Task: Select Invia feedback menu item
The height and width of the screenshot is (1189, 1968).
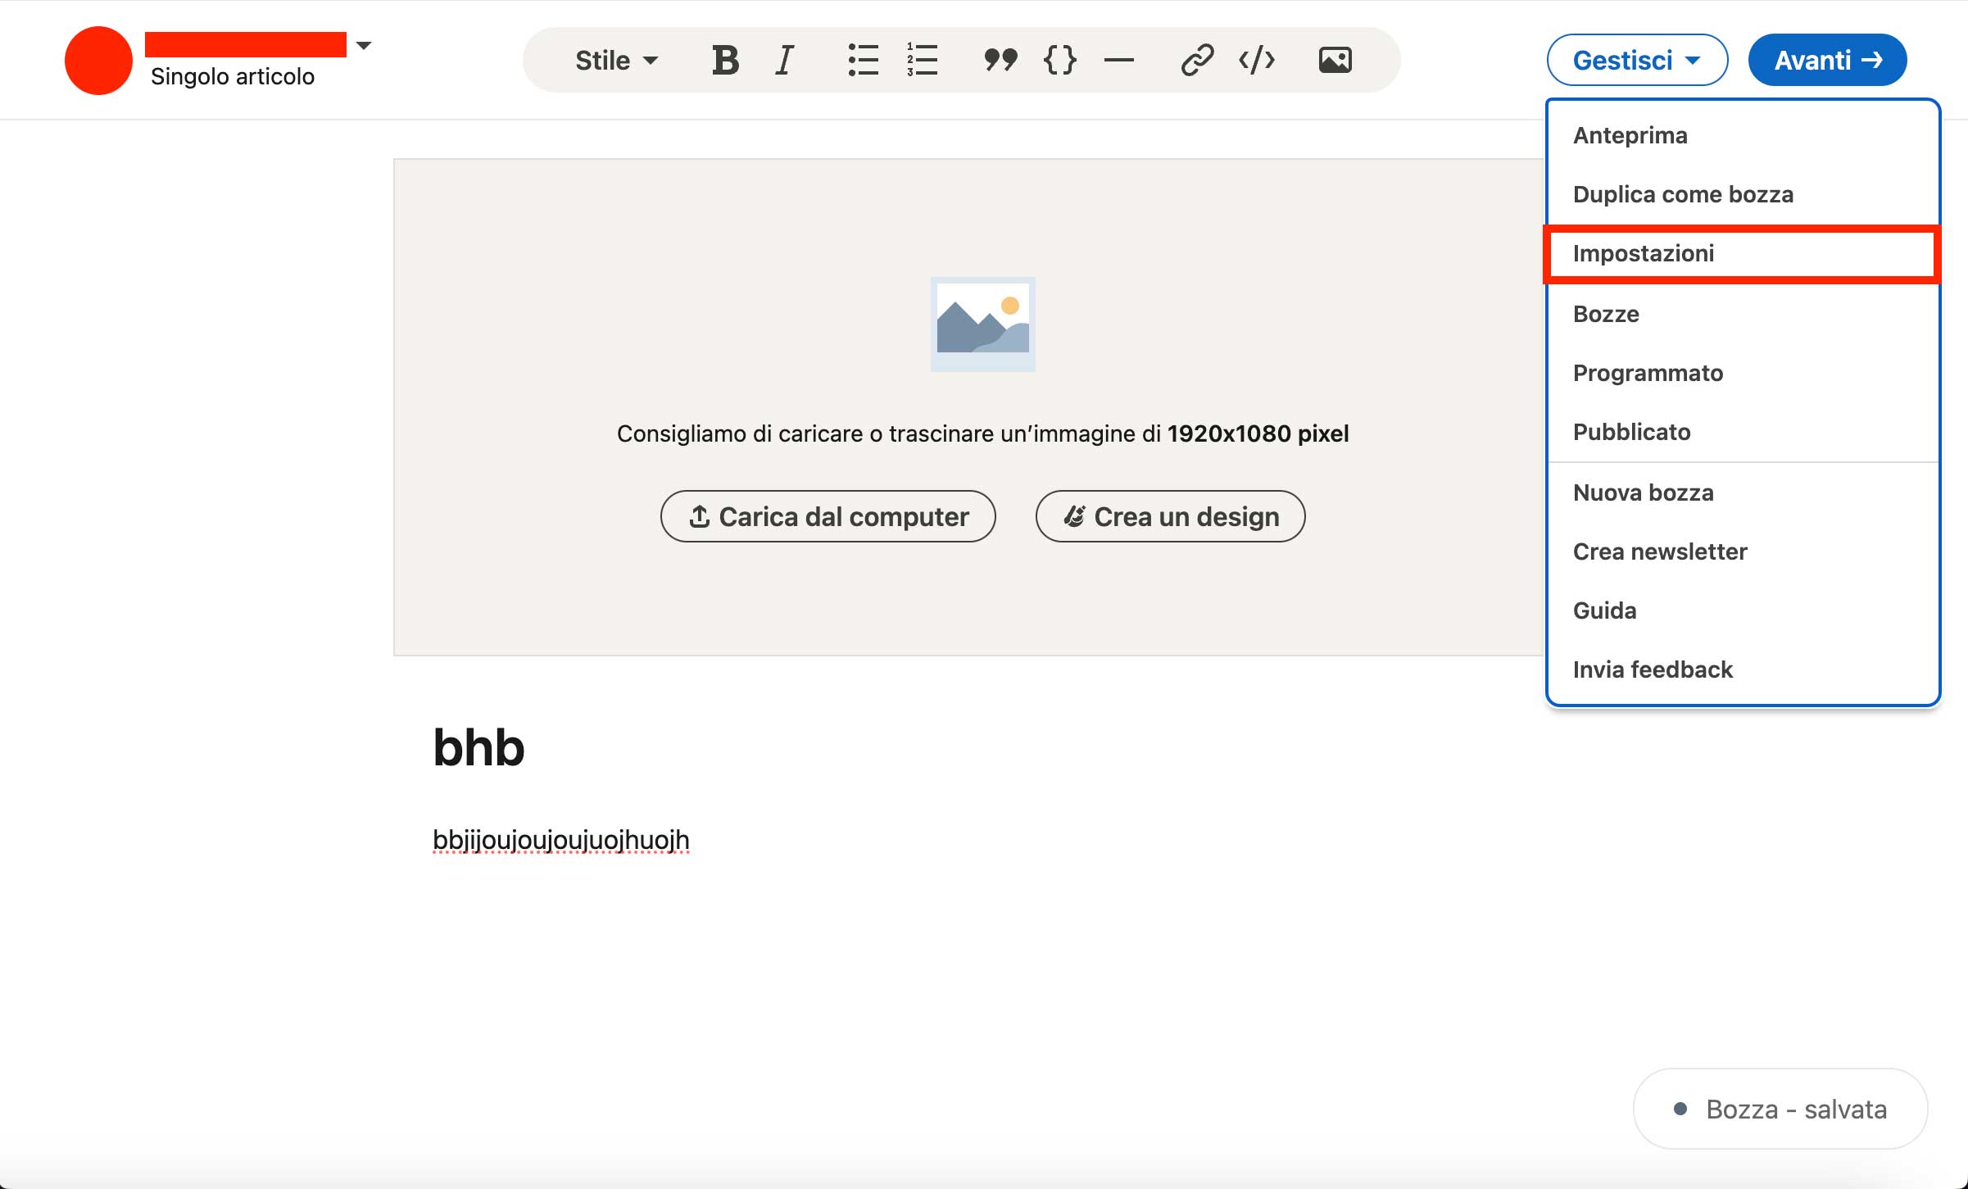Action: tap(1743, 669)
